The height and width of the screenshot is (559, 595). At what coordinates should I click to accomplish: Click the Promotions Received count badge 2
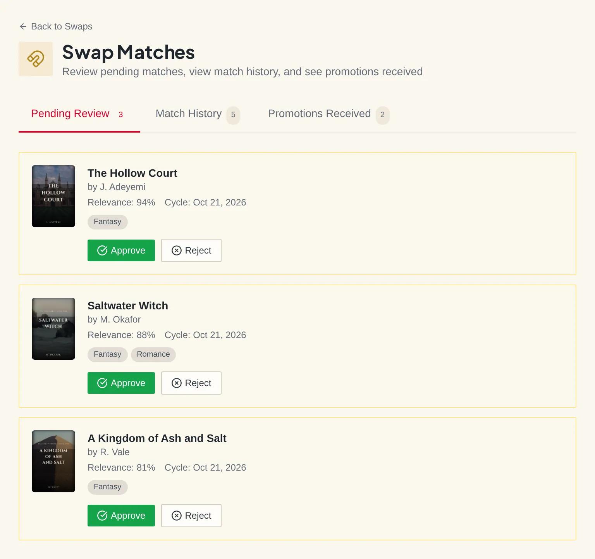382,115
